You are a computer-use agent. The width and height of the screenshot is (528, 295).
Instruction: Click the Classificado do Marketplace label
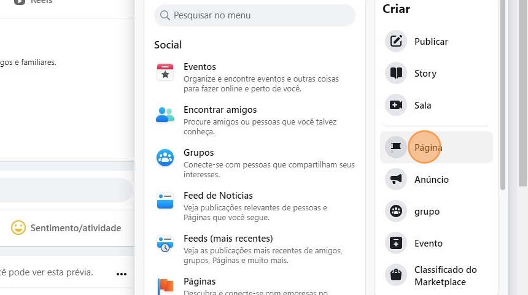click(x=445, y=276)
